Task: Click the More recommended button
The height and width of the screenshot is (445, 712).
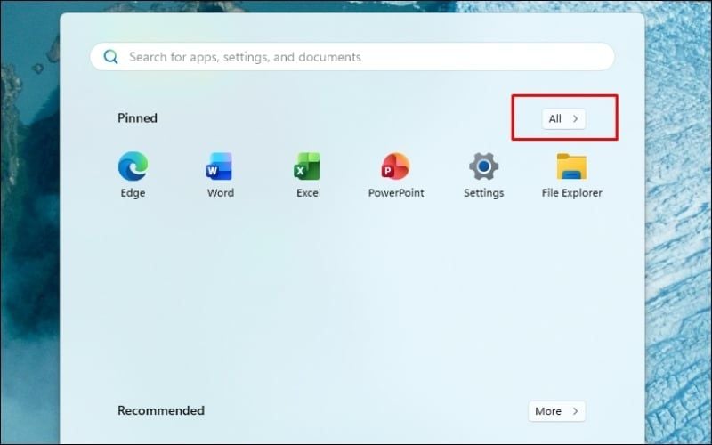Action: tap(557, 411)
